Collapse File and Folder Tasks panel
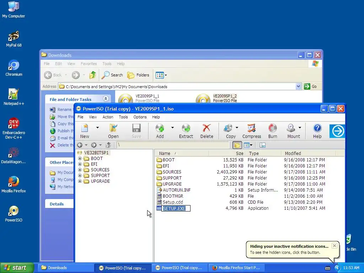This screenshot has height=273, width=364. tap(106, 99)
